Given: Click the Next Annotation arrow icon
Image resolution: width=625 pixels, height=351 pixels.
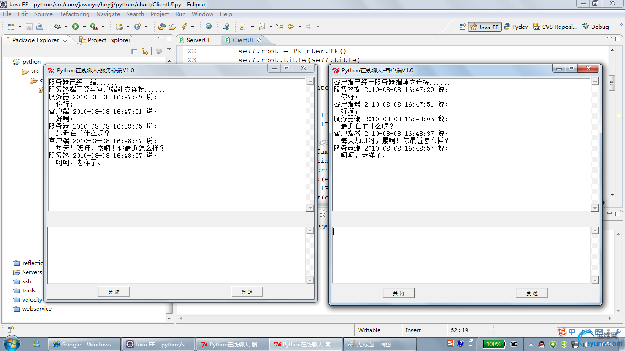Looking at the screenshot, I should (243, 27).
